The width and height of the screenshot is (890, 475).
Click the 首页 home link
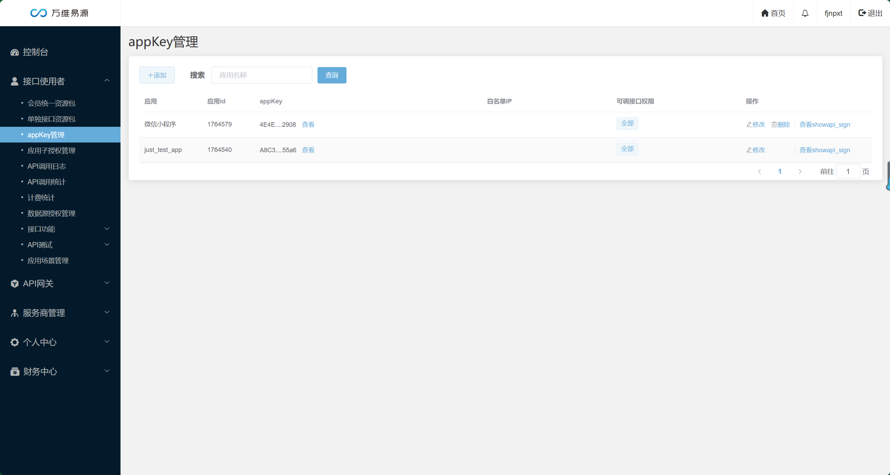[x=773, y=13]
